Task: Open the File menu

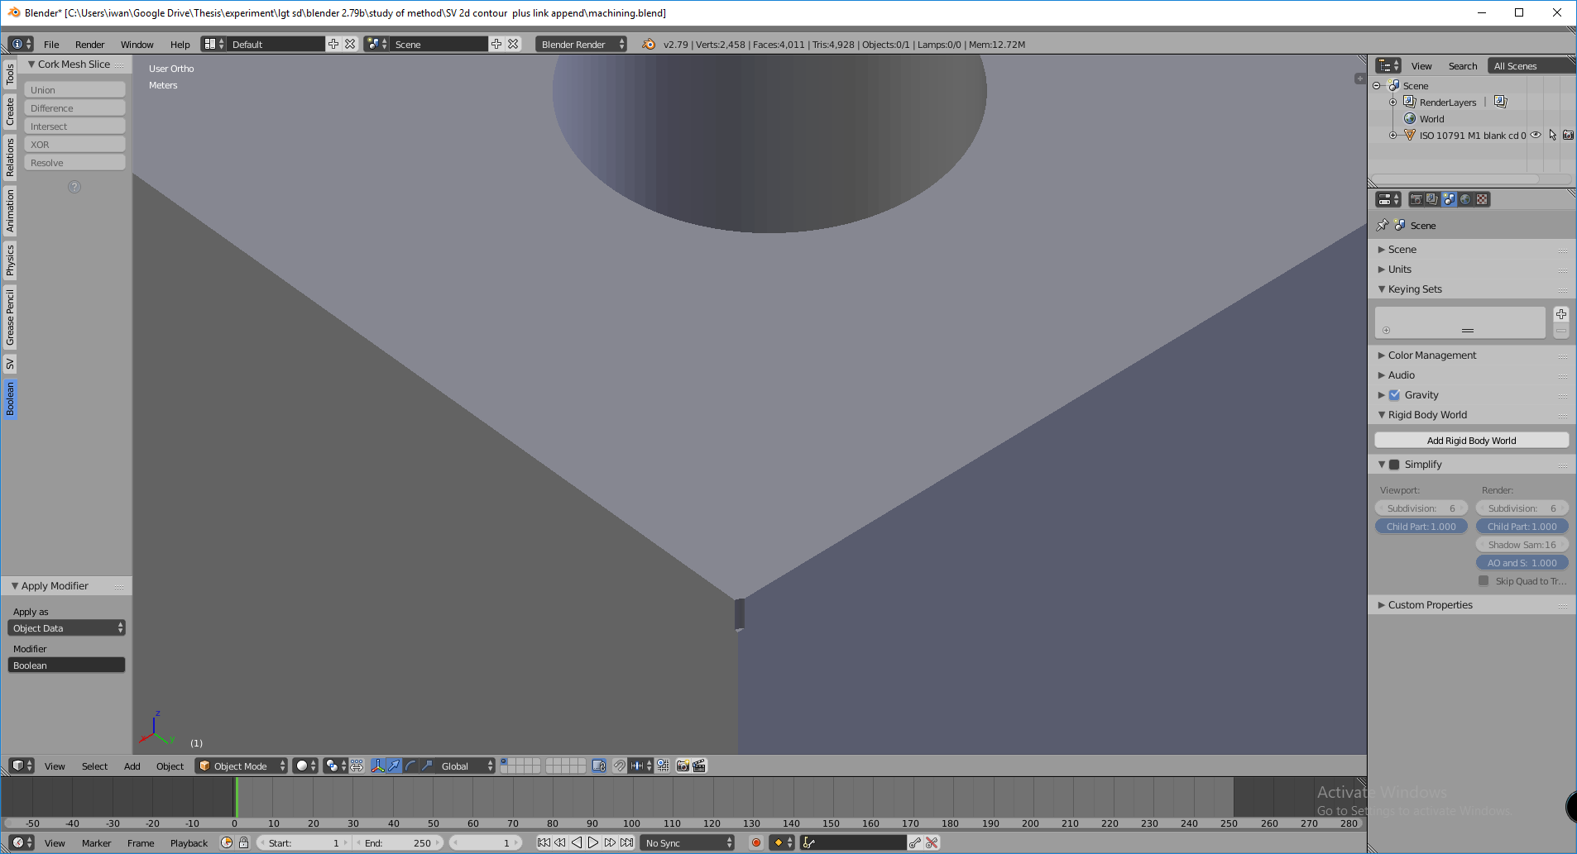Action: [51, 45]
